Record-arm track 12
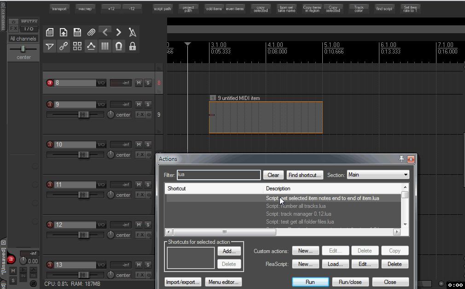This screenshot has width=465, height=289. (x=50, y=224)
